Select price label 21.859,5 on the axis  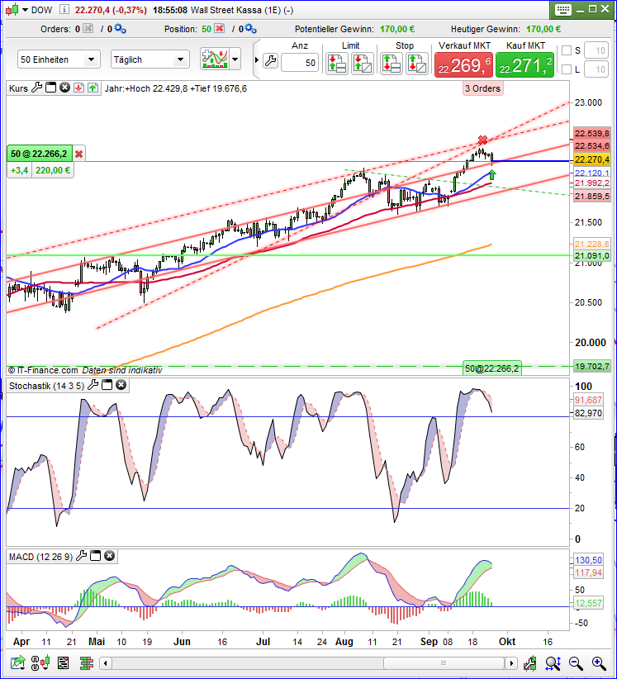(592, 196)
